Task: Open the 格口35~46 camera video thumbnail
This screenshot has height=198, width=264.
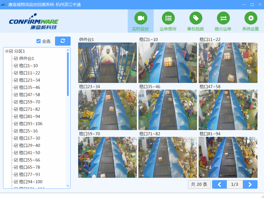Action: tap(168, 110)
